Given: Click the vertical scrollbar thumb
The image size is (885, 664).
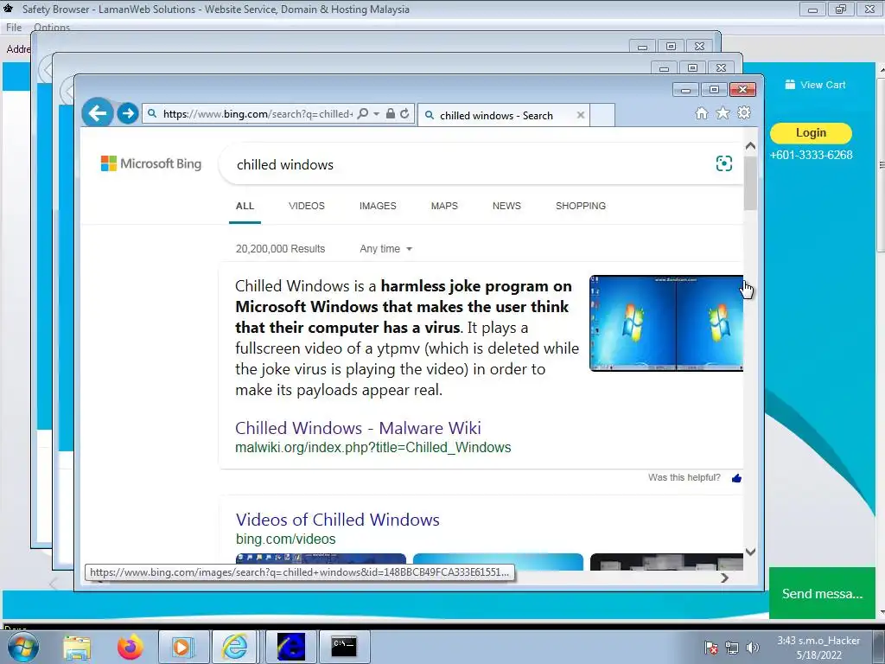Looking at the screenshot, I should (750, 183).
